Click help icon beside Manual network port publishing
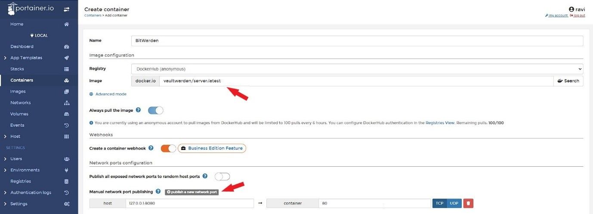Viewport: 593px width, 214px height. (158, 191)
